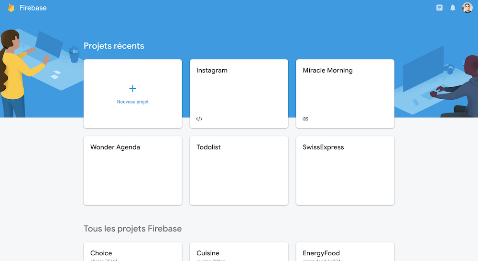Open the EnergyFood project card
Image resolution: width=478 pixels, height=261 pixels.
point(345,251)
